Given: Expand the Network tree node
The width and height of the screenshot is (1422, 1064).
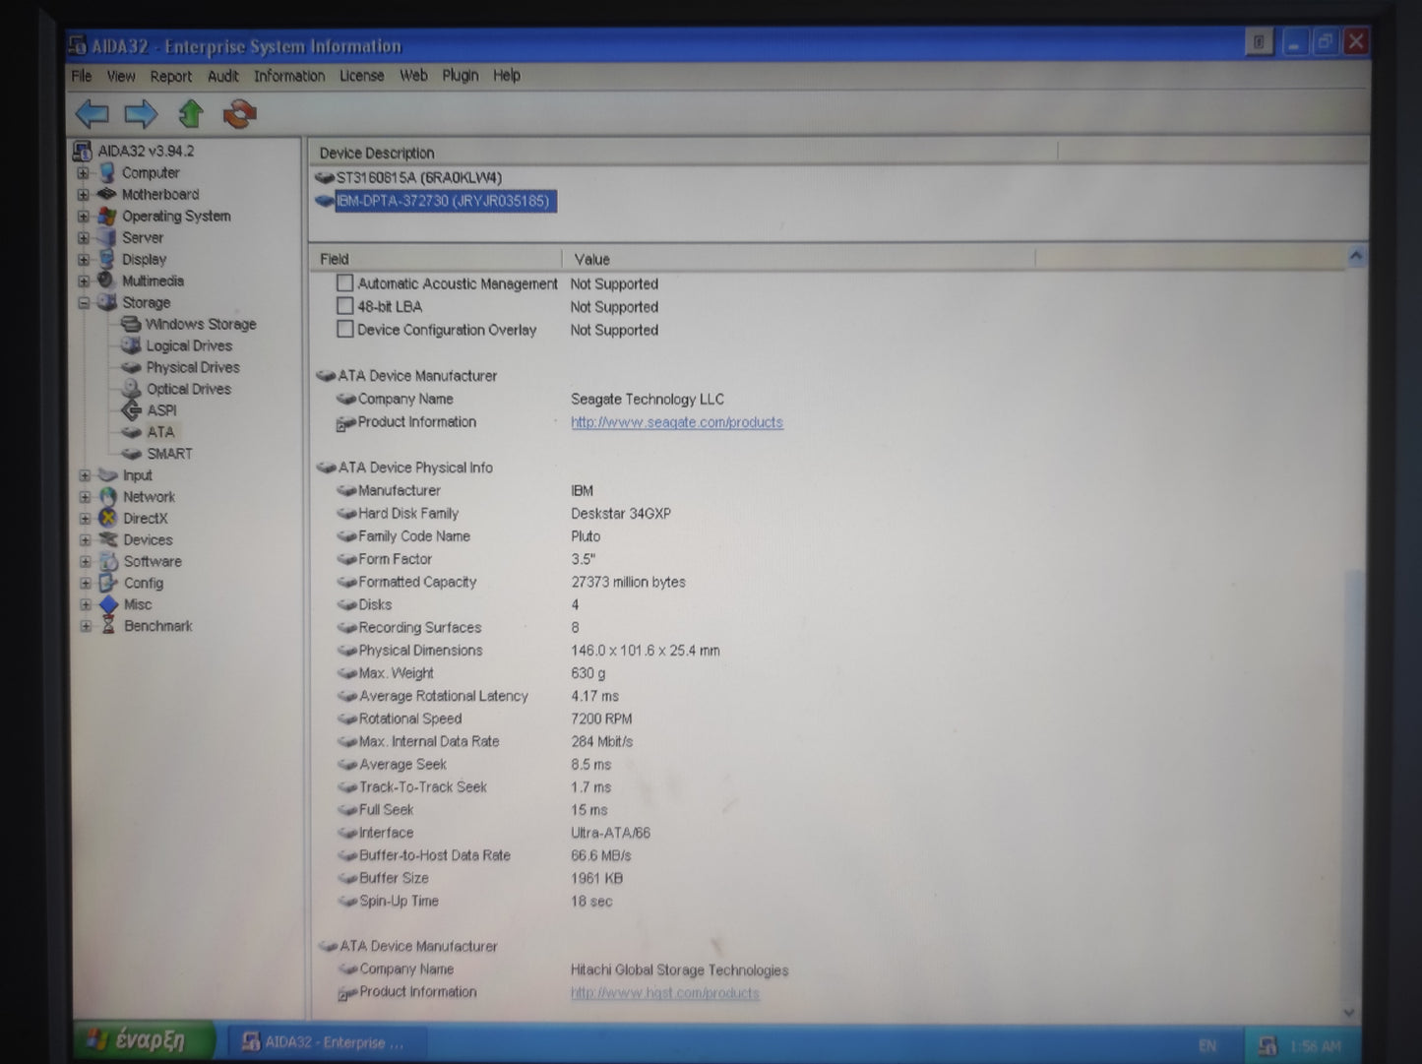Looking at the screenshot, I should coord(85,497).
